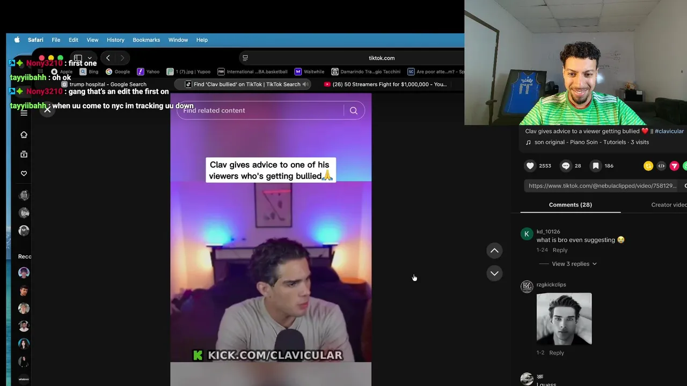The height and width of the screenshot is (386, 687).
Task: Switch to the 50 Streamers YouTube tab
Action: point(386,84)
